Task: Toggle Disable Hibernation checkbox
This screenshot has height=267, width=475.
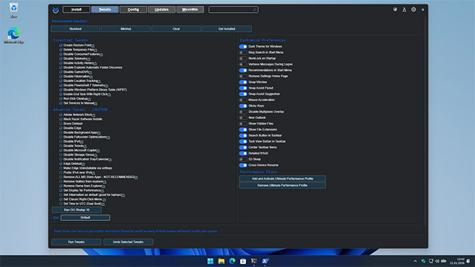Action: (x=61, y=76)
